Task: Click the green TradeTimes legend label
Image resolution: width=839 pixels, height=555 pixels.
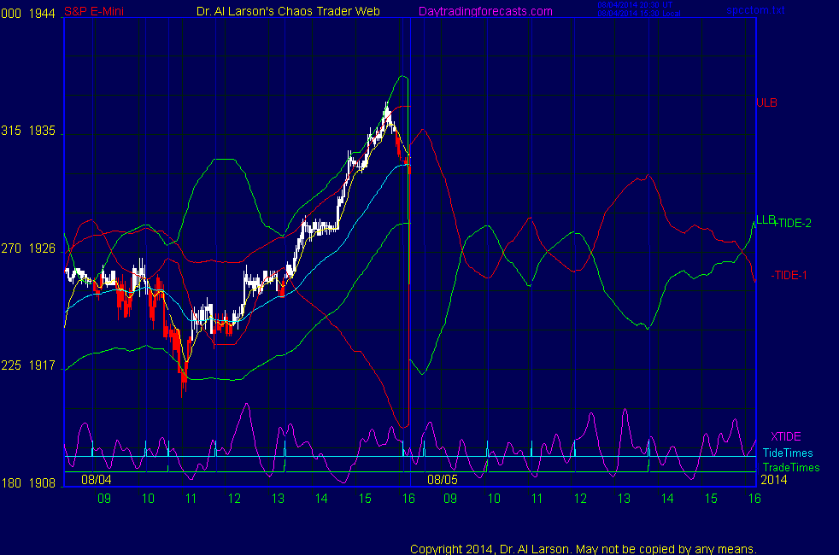Action: point(791,467)
